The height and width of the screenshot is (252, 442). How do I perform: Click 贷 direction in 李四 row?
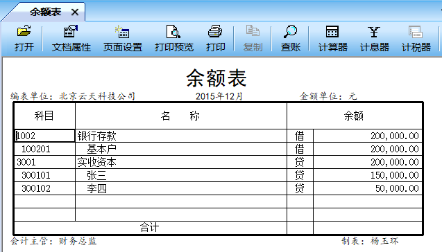(x=300, y=188)
